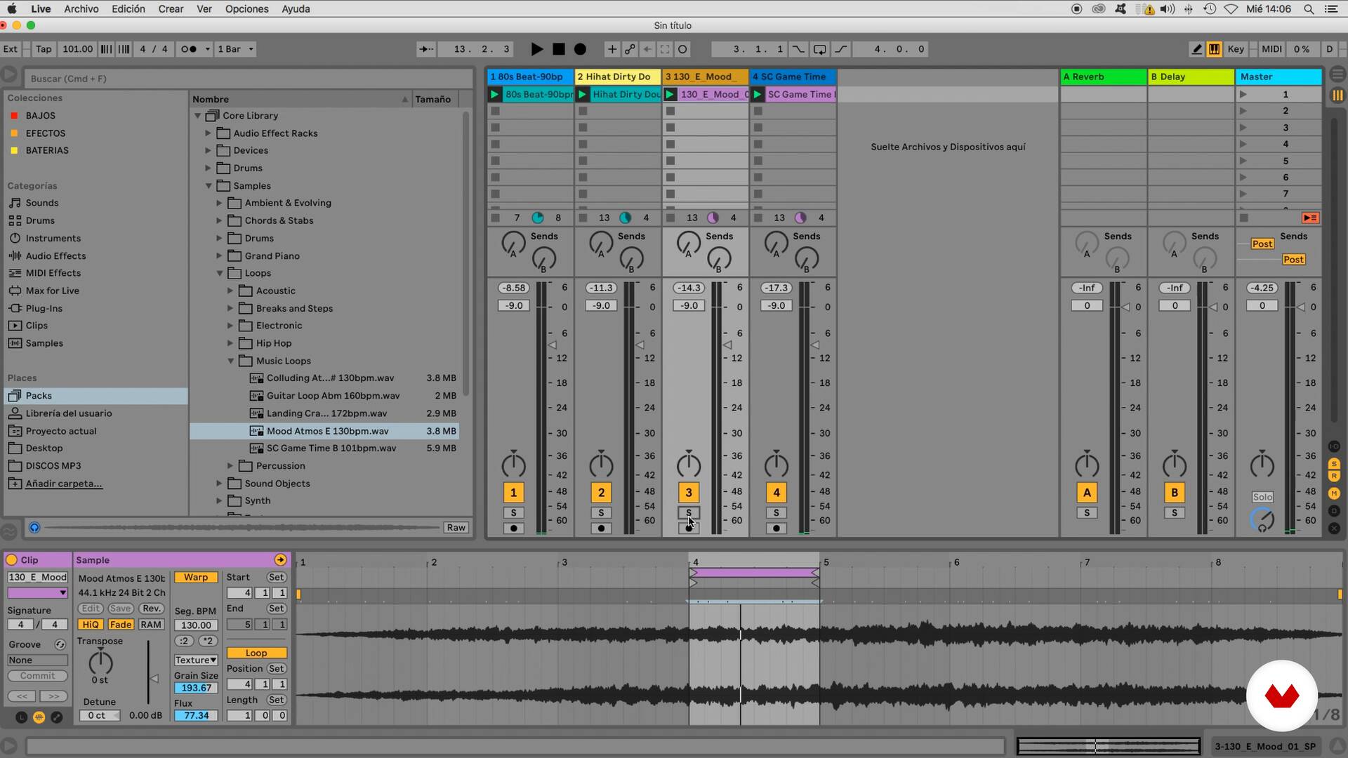Launch the Hihat Dirty Dou clip
Viewport: 1348px width, 758px height.
click(x=583, y=95)
